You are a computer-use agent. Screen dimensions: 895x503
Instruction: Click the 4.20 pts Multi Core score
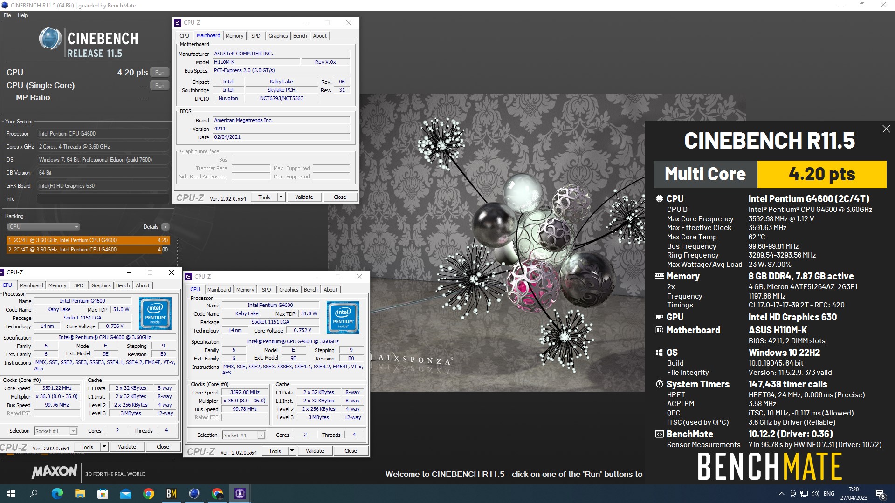[822, 174]
